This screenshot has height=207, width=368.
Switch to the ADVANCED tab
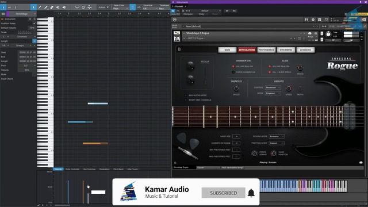tap(305, 50)
